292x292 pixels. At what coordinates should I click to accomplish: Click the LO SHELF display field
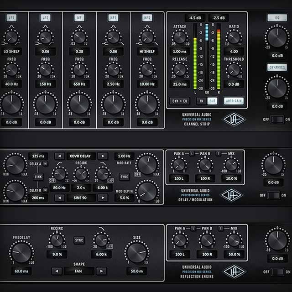tap(11, 52)
